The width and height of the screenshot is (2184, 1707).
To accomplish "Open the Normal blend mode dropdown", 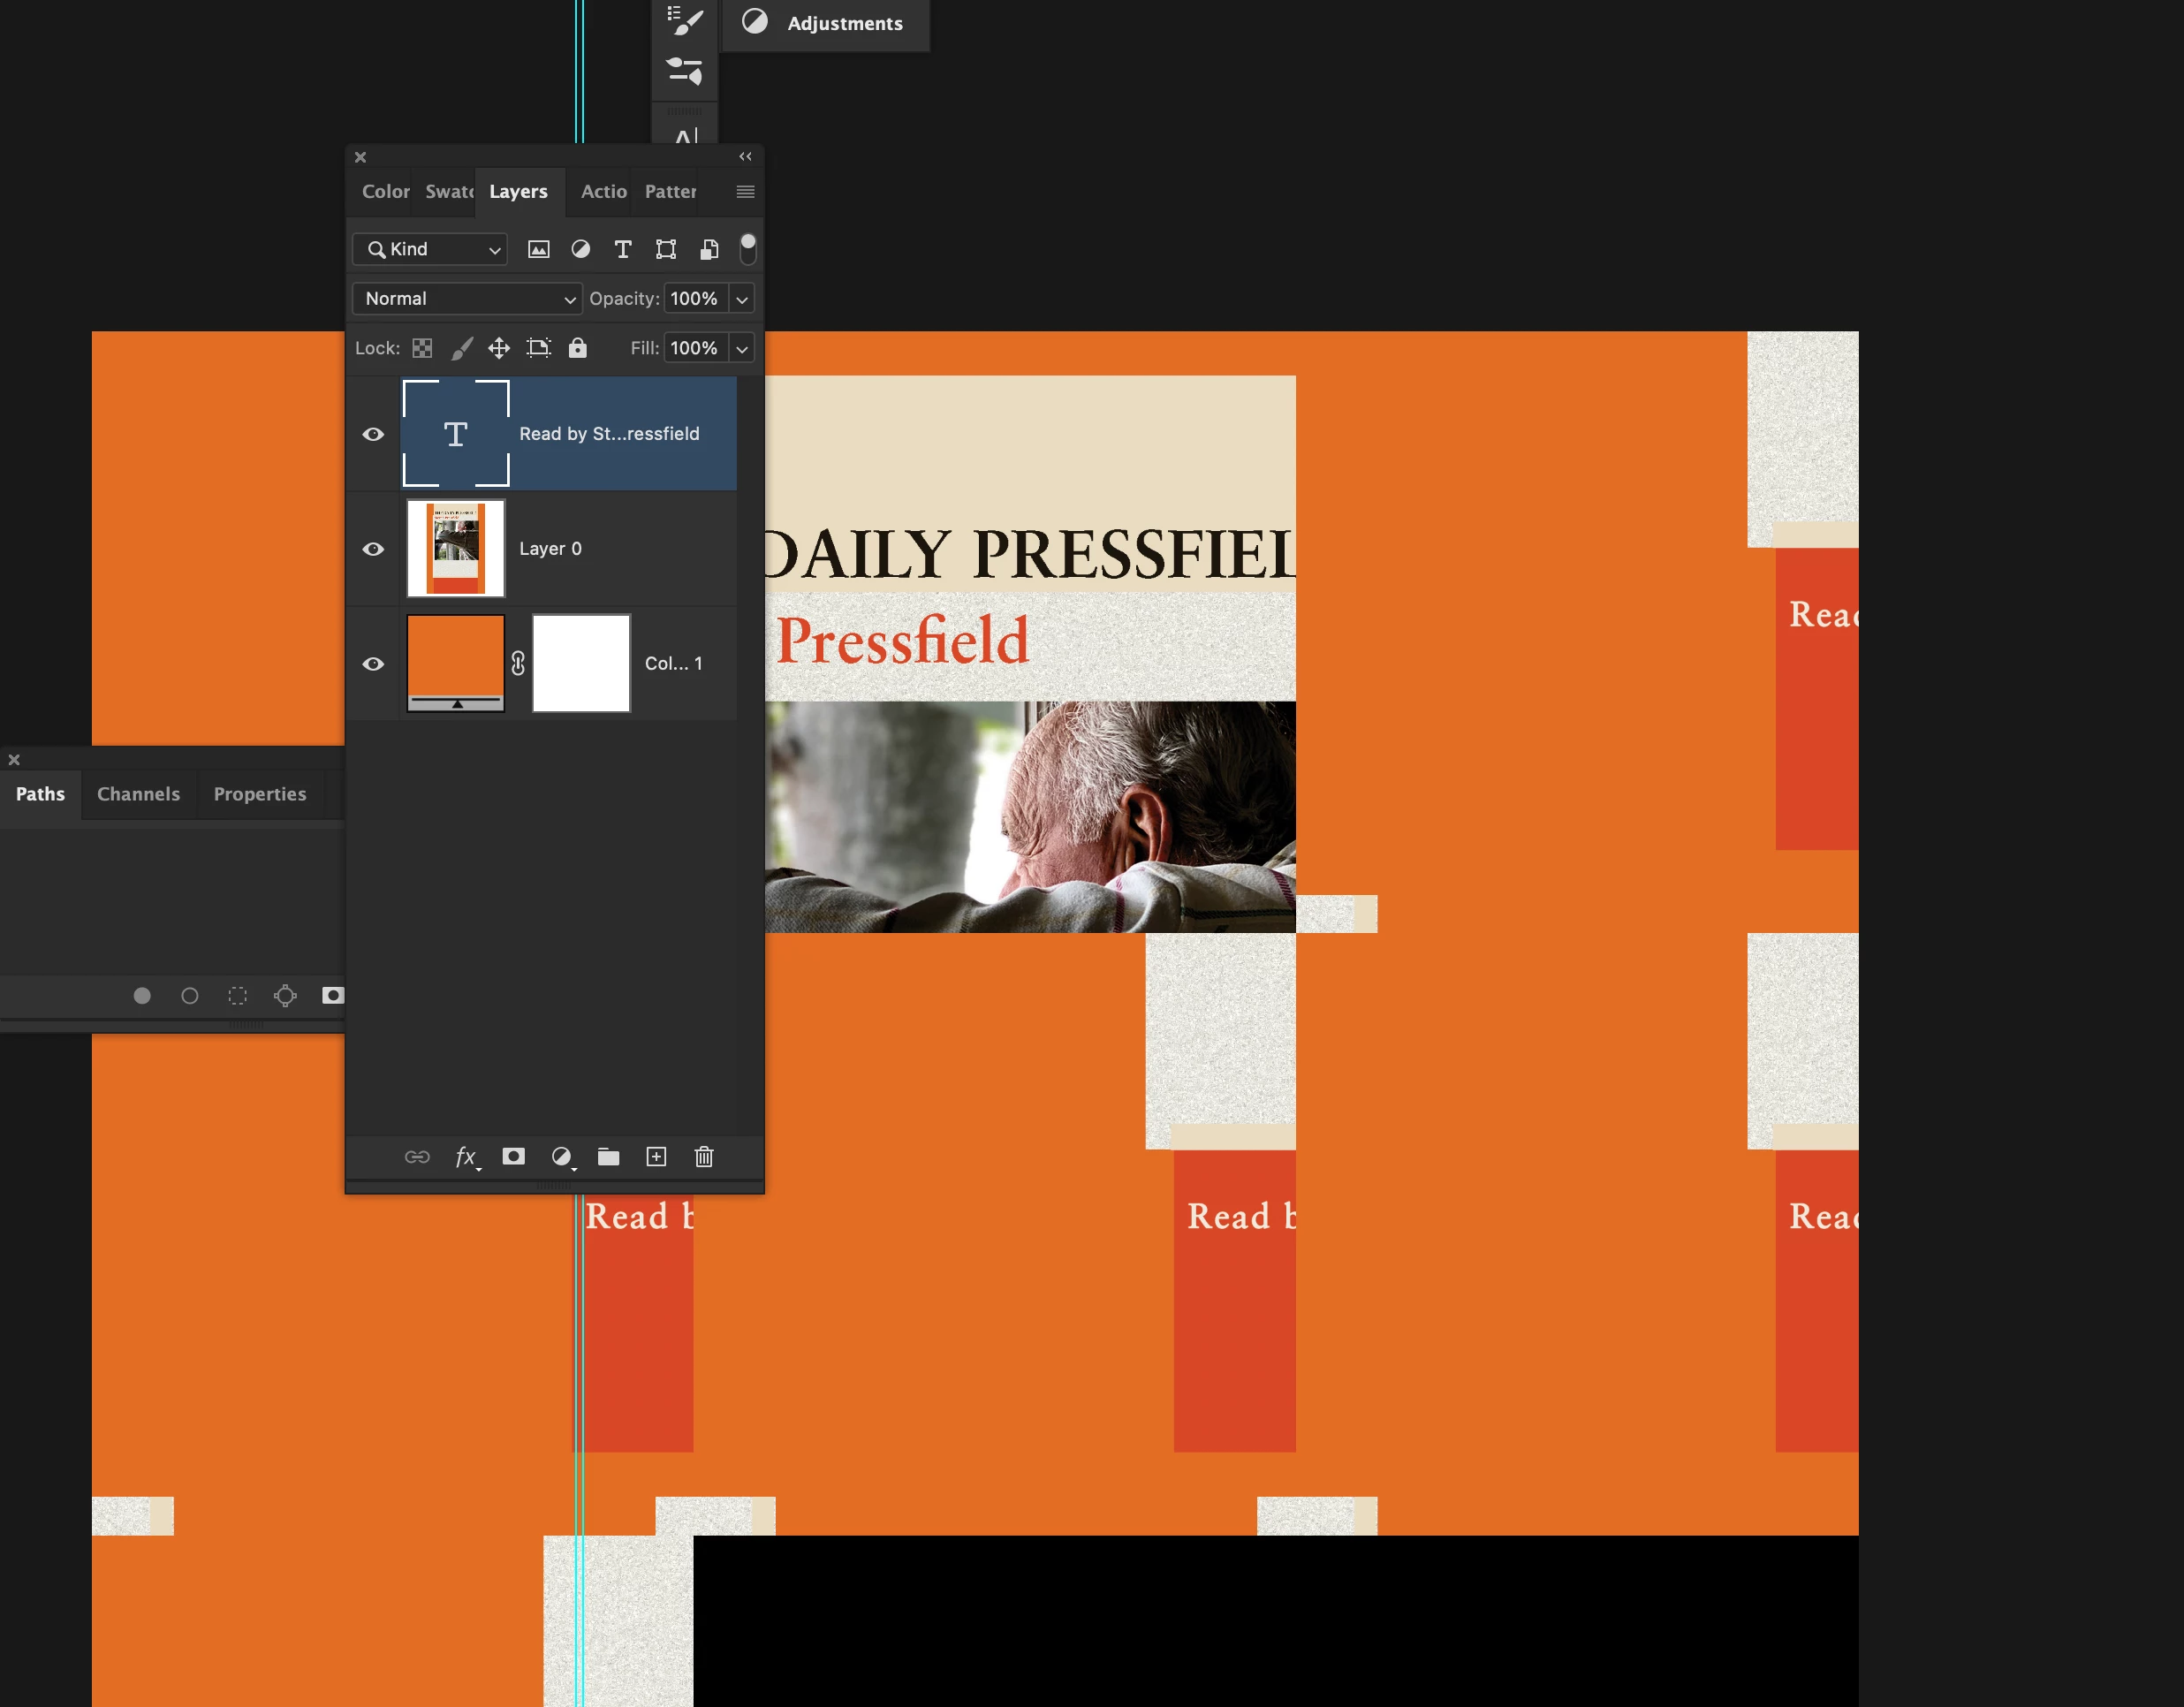I will pos(467,299).
